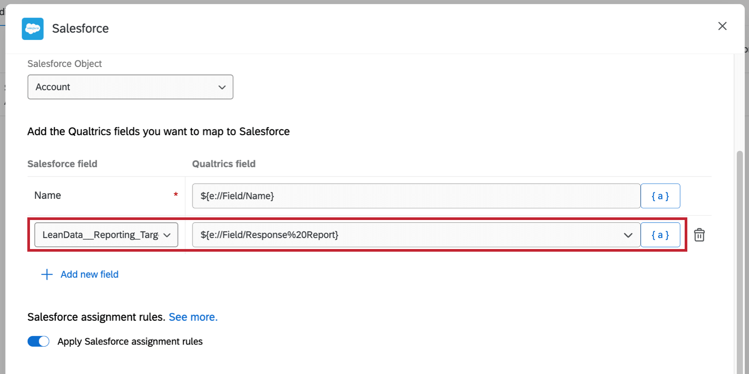Click the Qualtrics field column header
Image resolution: width=749 pixels, height=374 pixels.
point(224,164)
